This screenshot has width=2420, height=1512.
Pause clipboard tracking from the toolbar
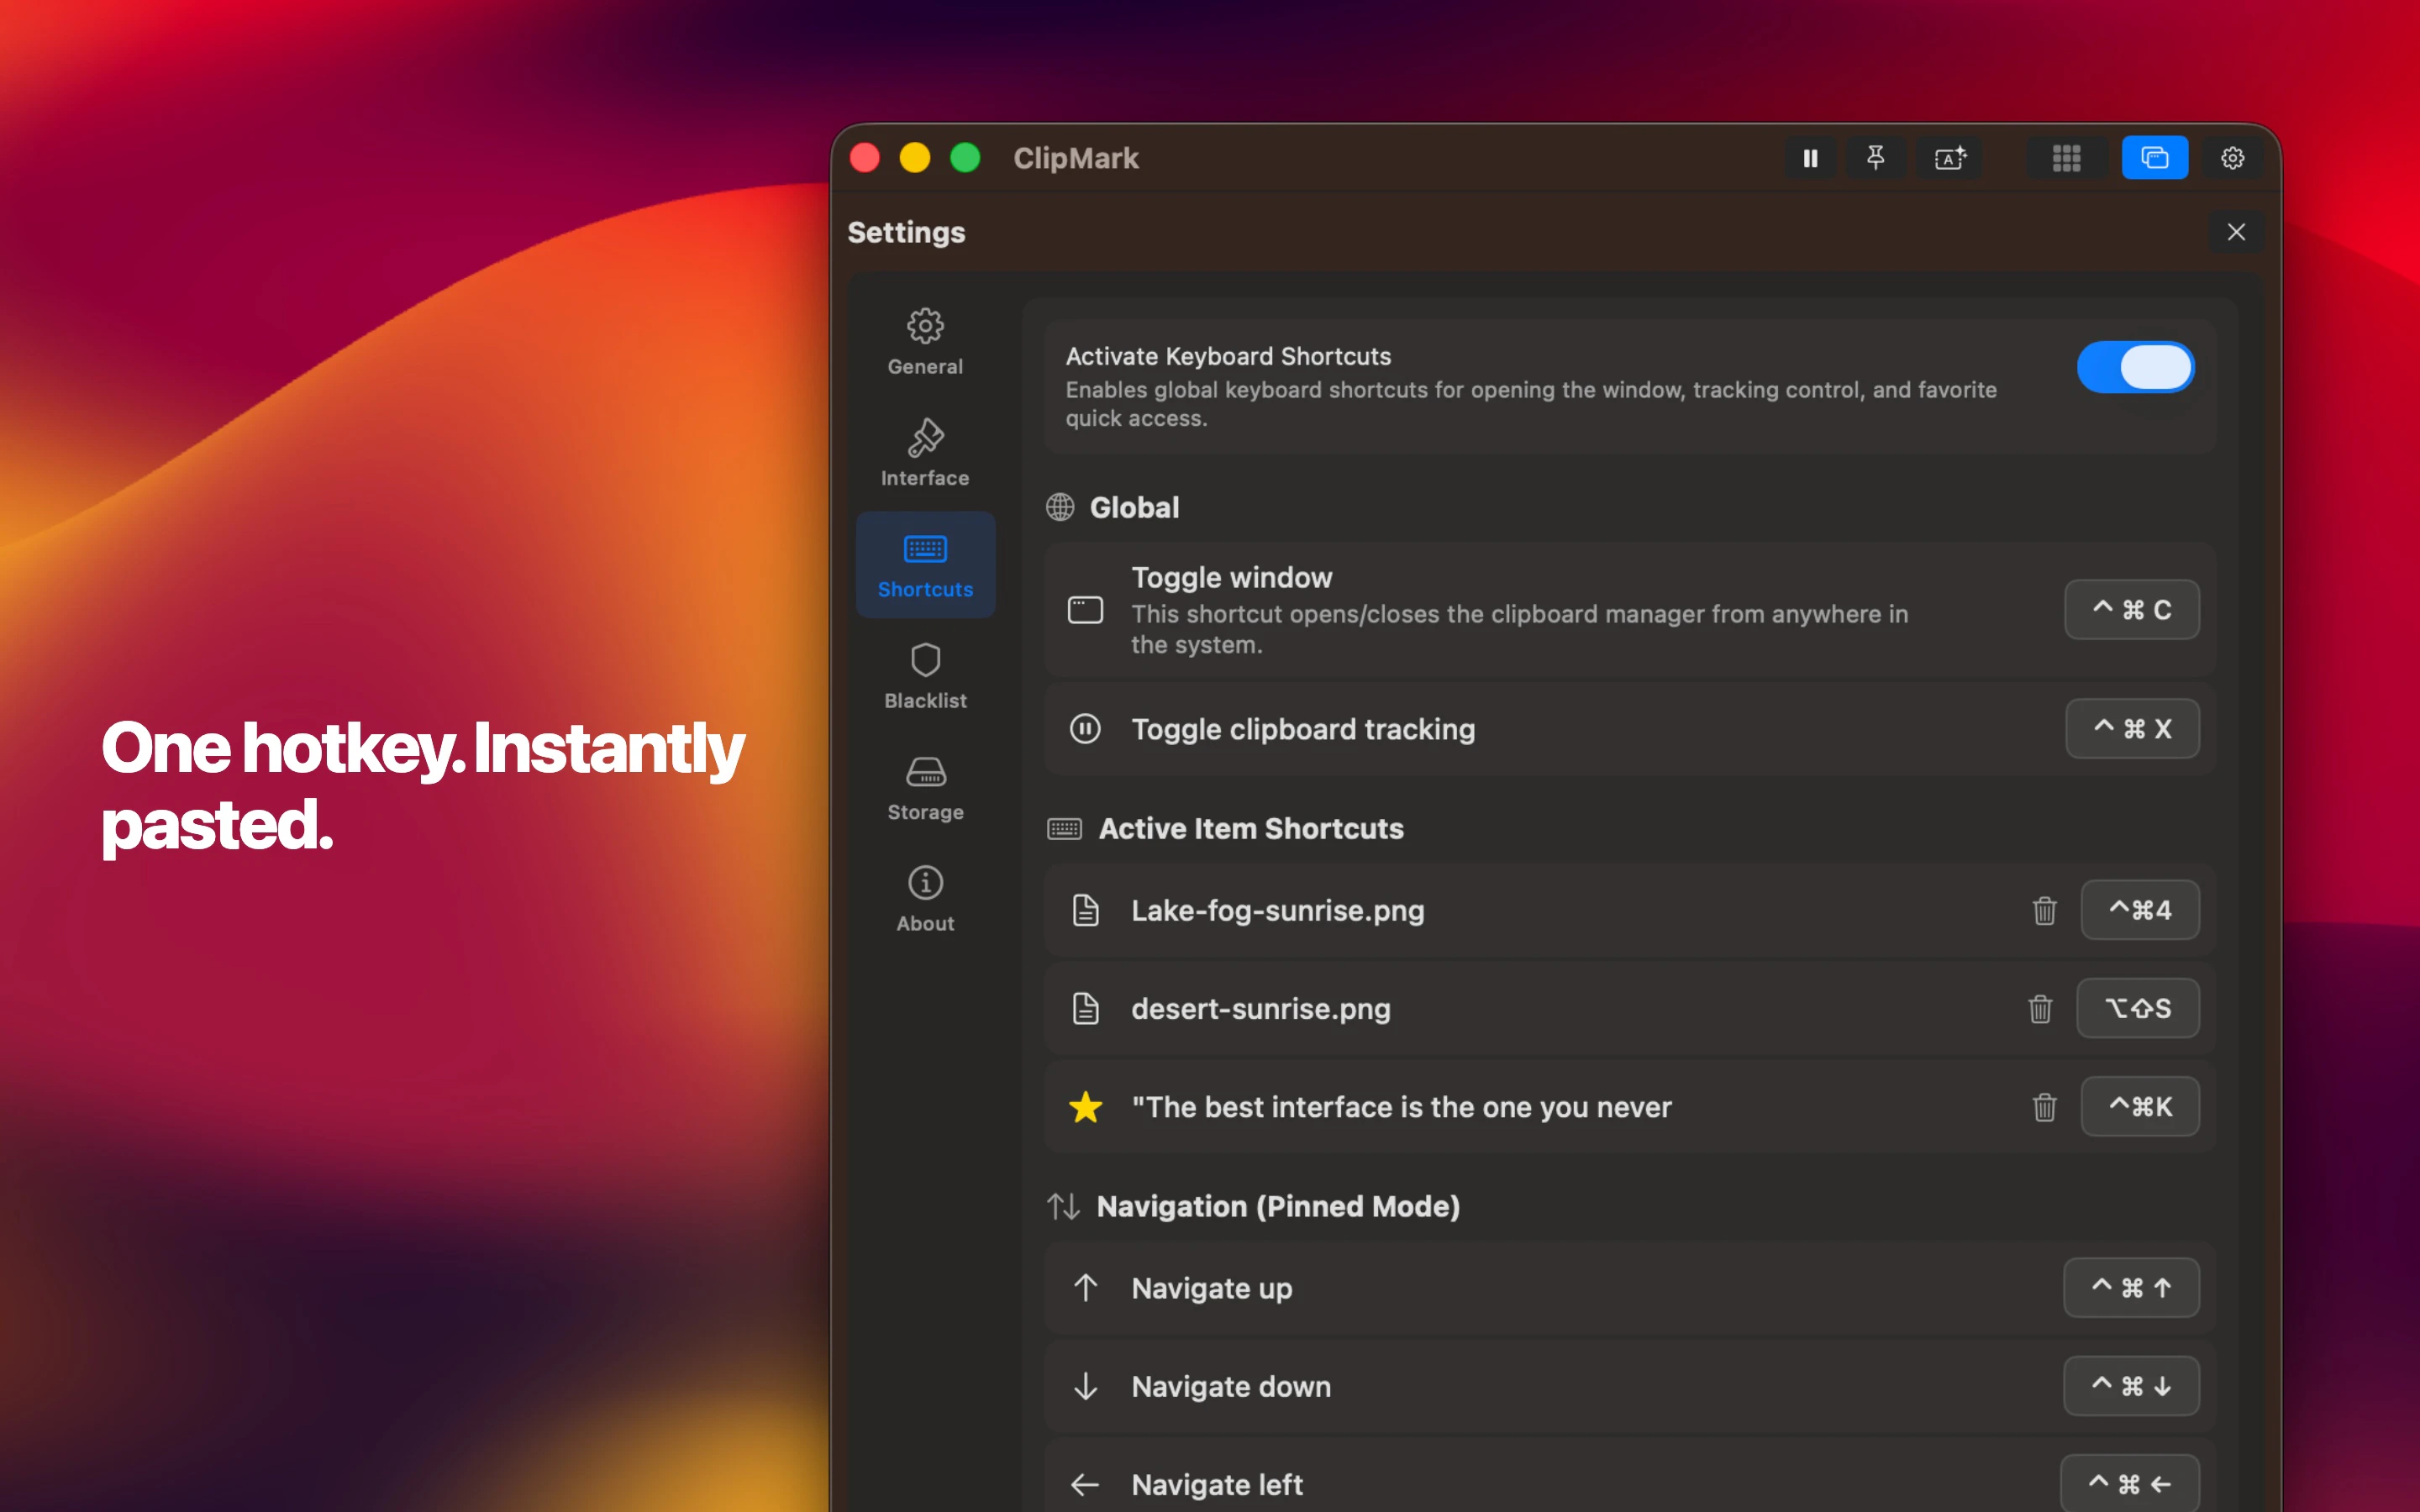point(1810,157)
